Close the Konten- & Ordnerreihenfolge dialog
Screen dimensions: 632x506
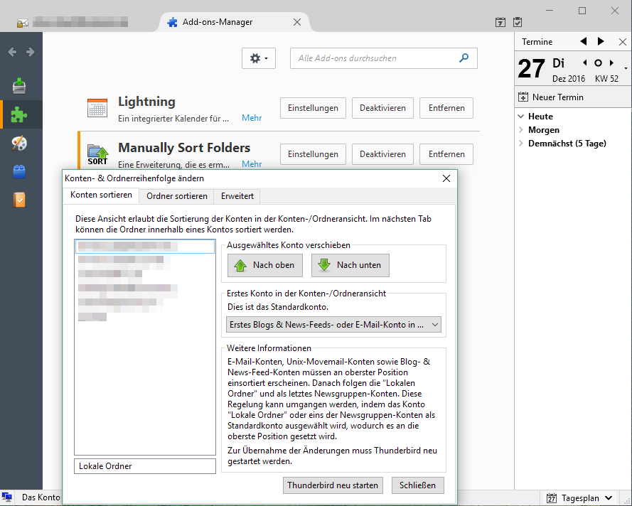click(x=446, y=178)
